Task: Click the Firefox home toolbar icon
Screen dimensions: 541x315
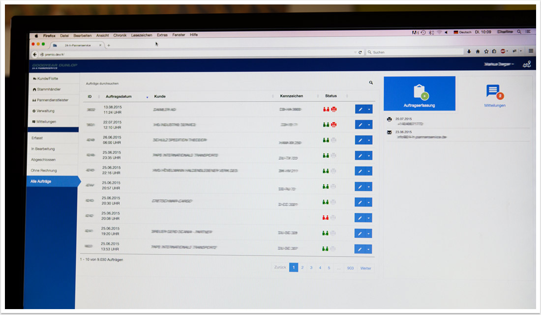Action: (x=477, y=51)
